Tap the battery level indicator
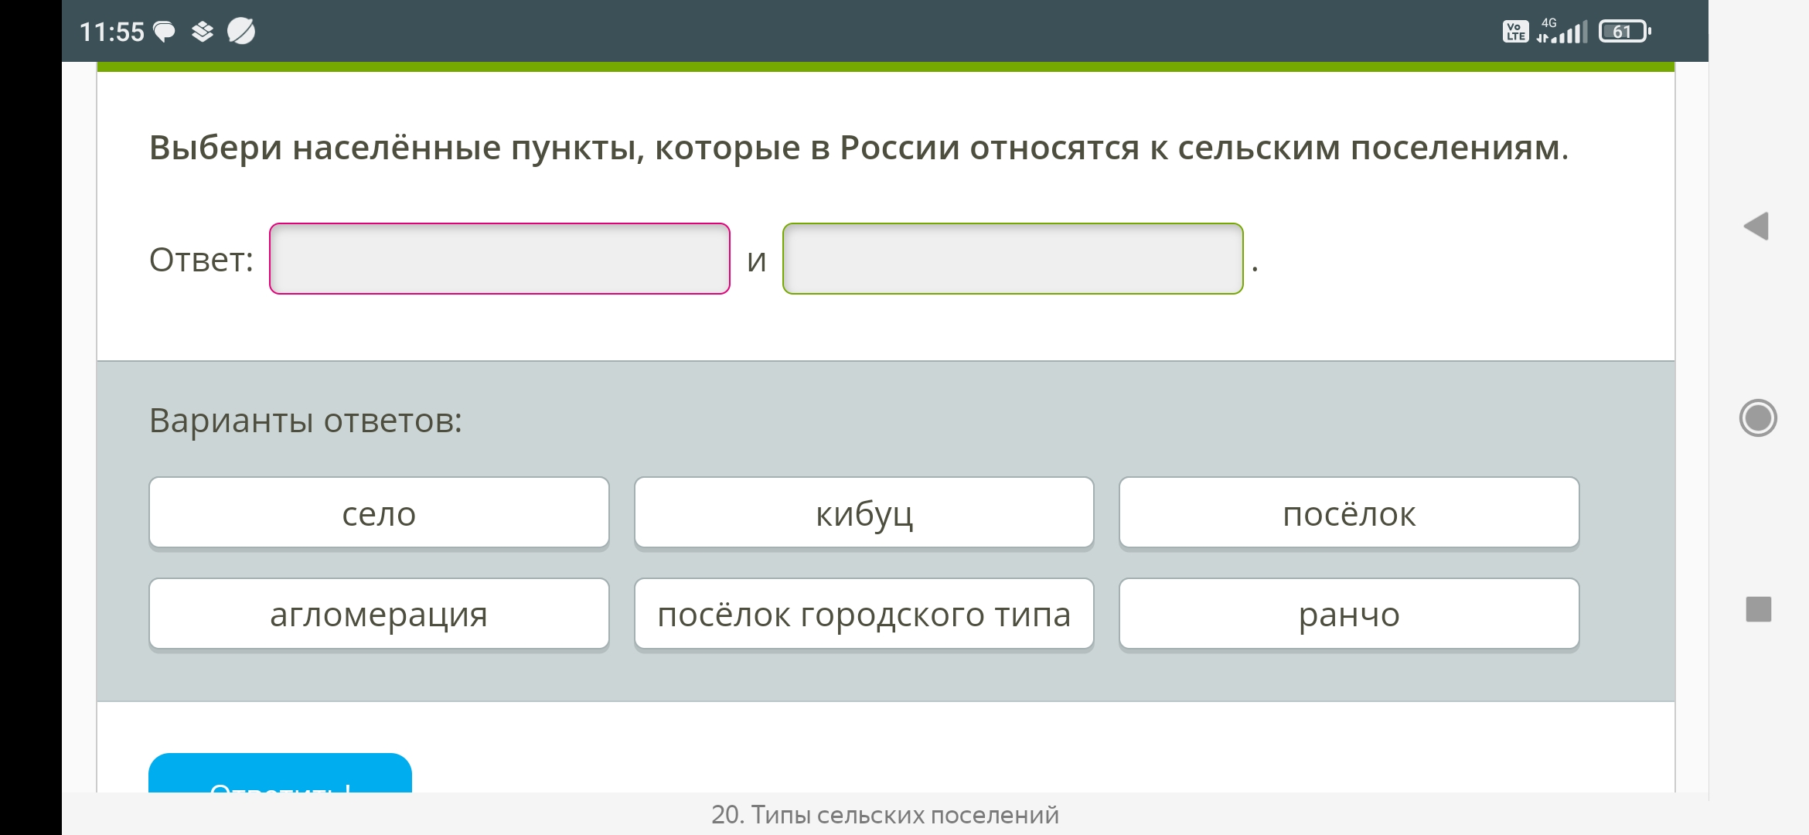The width and height of the screenshot is (1809, 835). (x=1625, y=32)
